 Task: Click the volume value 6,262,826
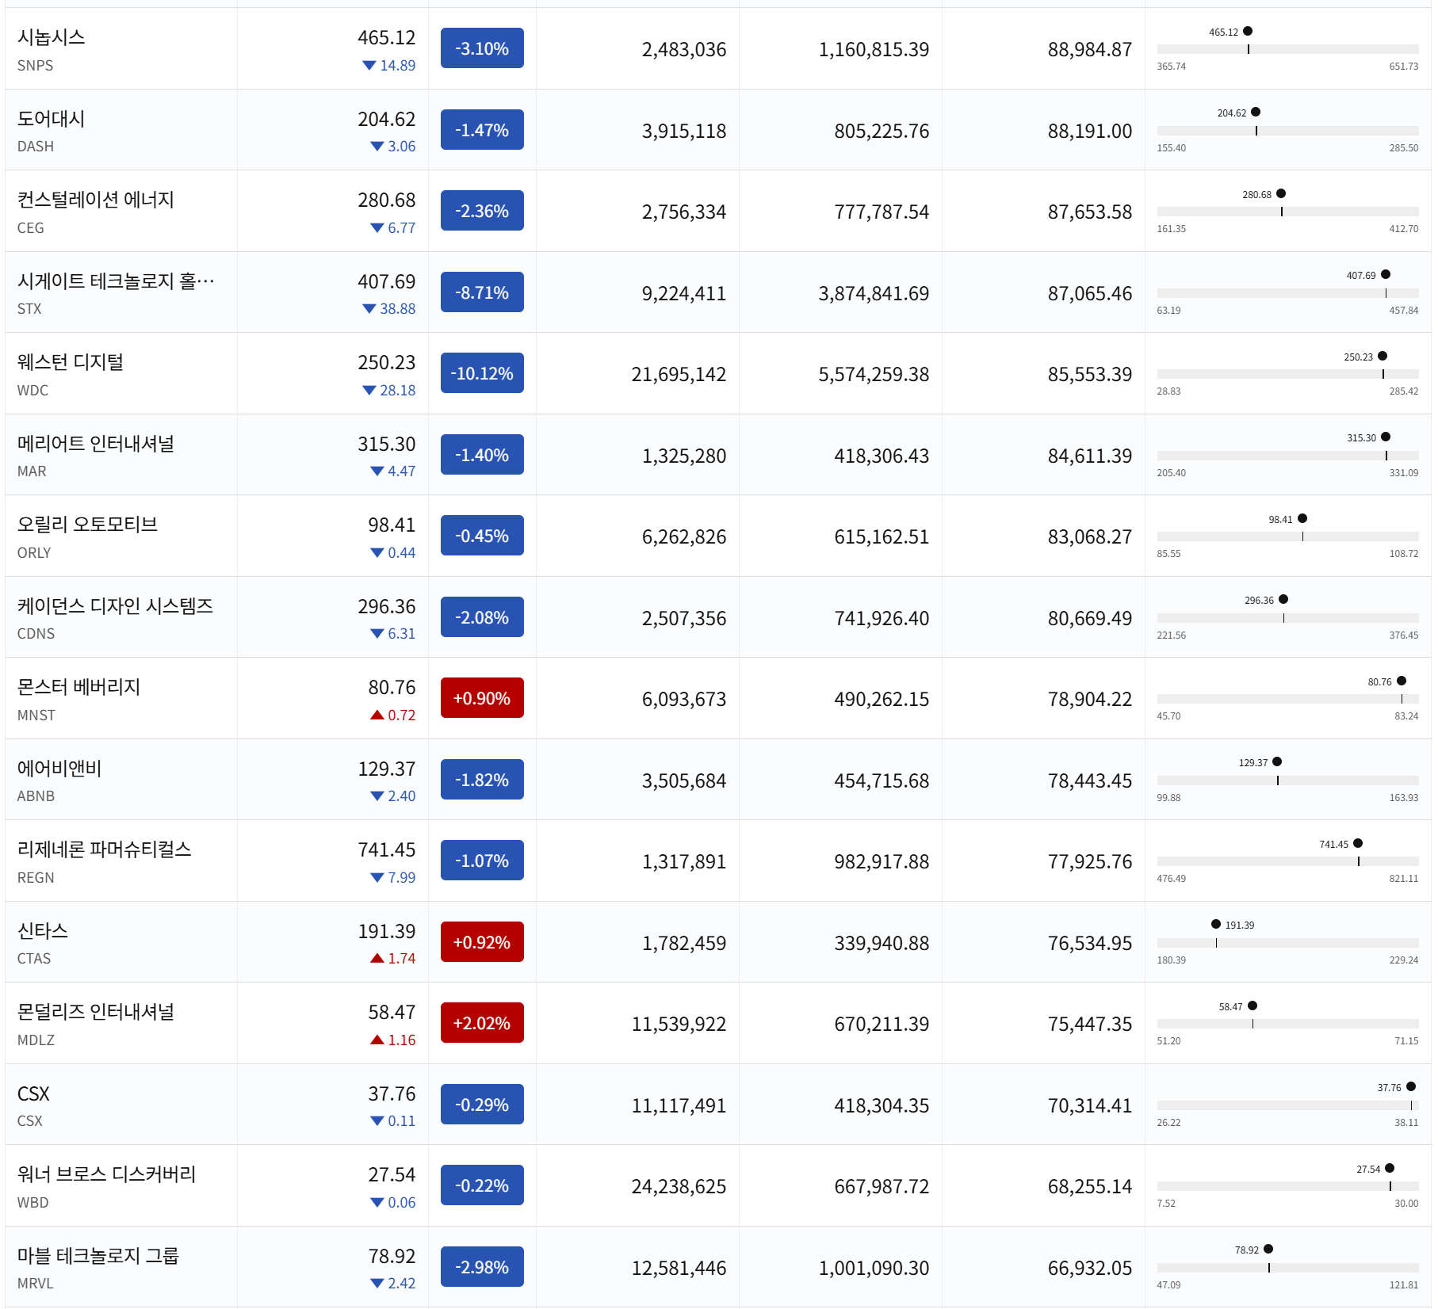coord(684,536)
